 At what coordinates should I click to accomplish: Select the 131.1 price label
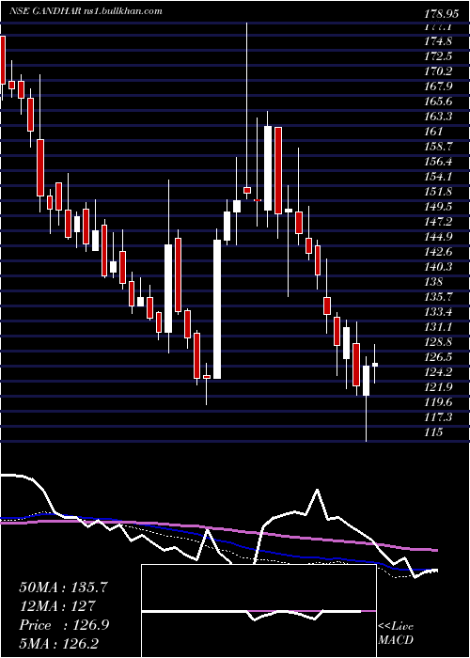coord(439,327)
